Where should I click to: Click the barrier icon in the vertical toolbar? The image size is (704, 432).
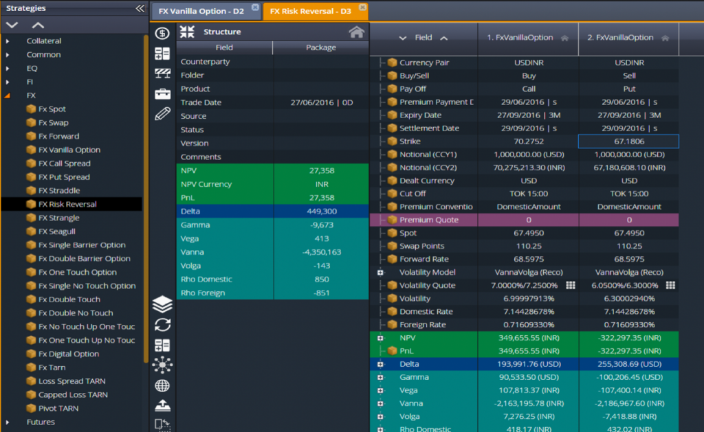pyautogui.click(x=162, y=73)
